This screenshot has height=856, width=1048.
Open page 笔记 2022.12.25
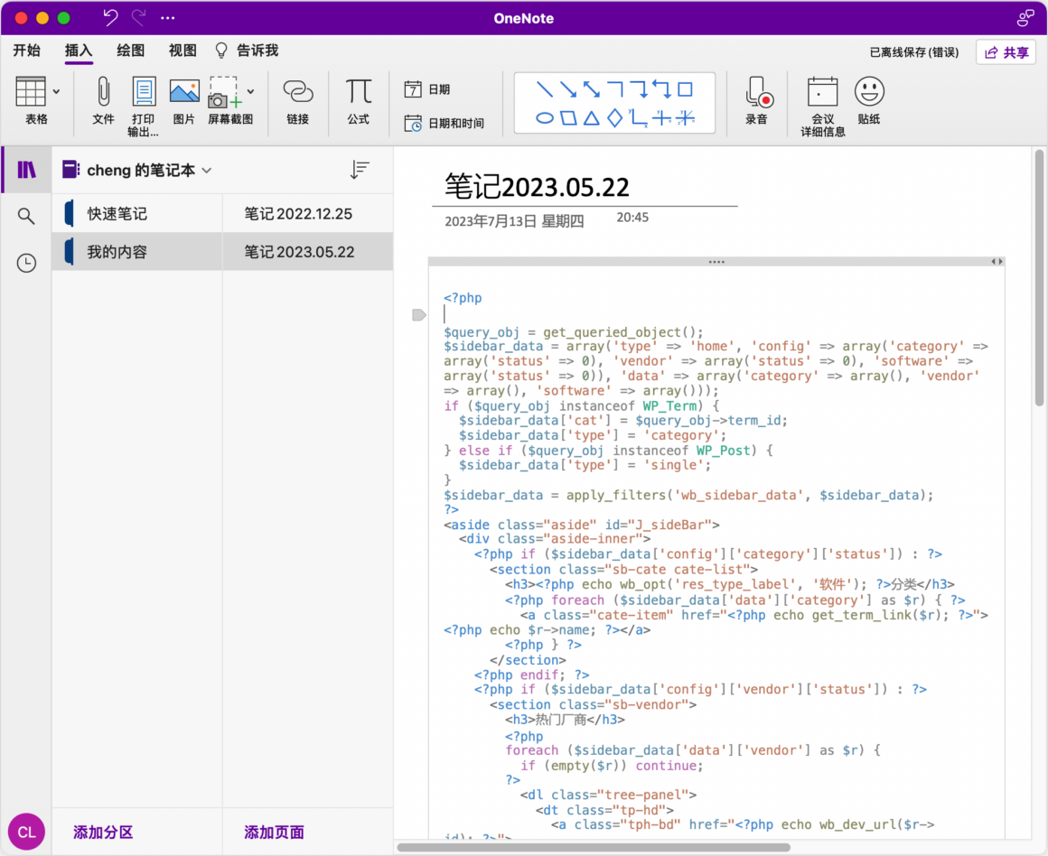coord(307,214)
